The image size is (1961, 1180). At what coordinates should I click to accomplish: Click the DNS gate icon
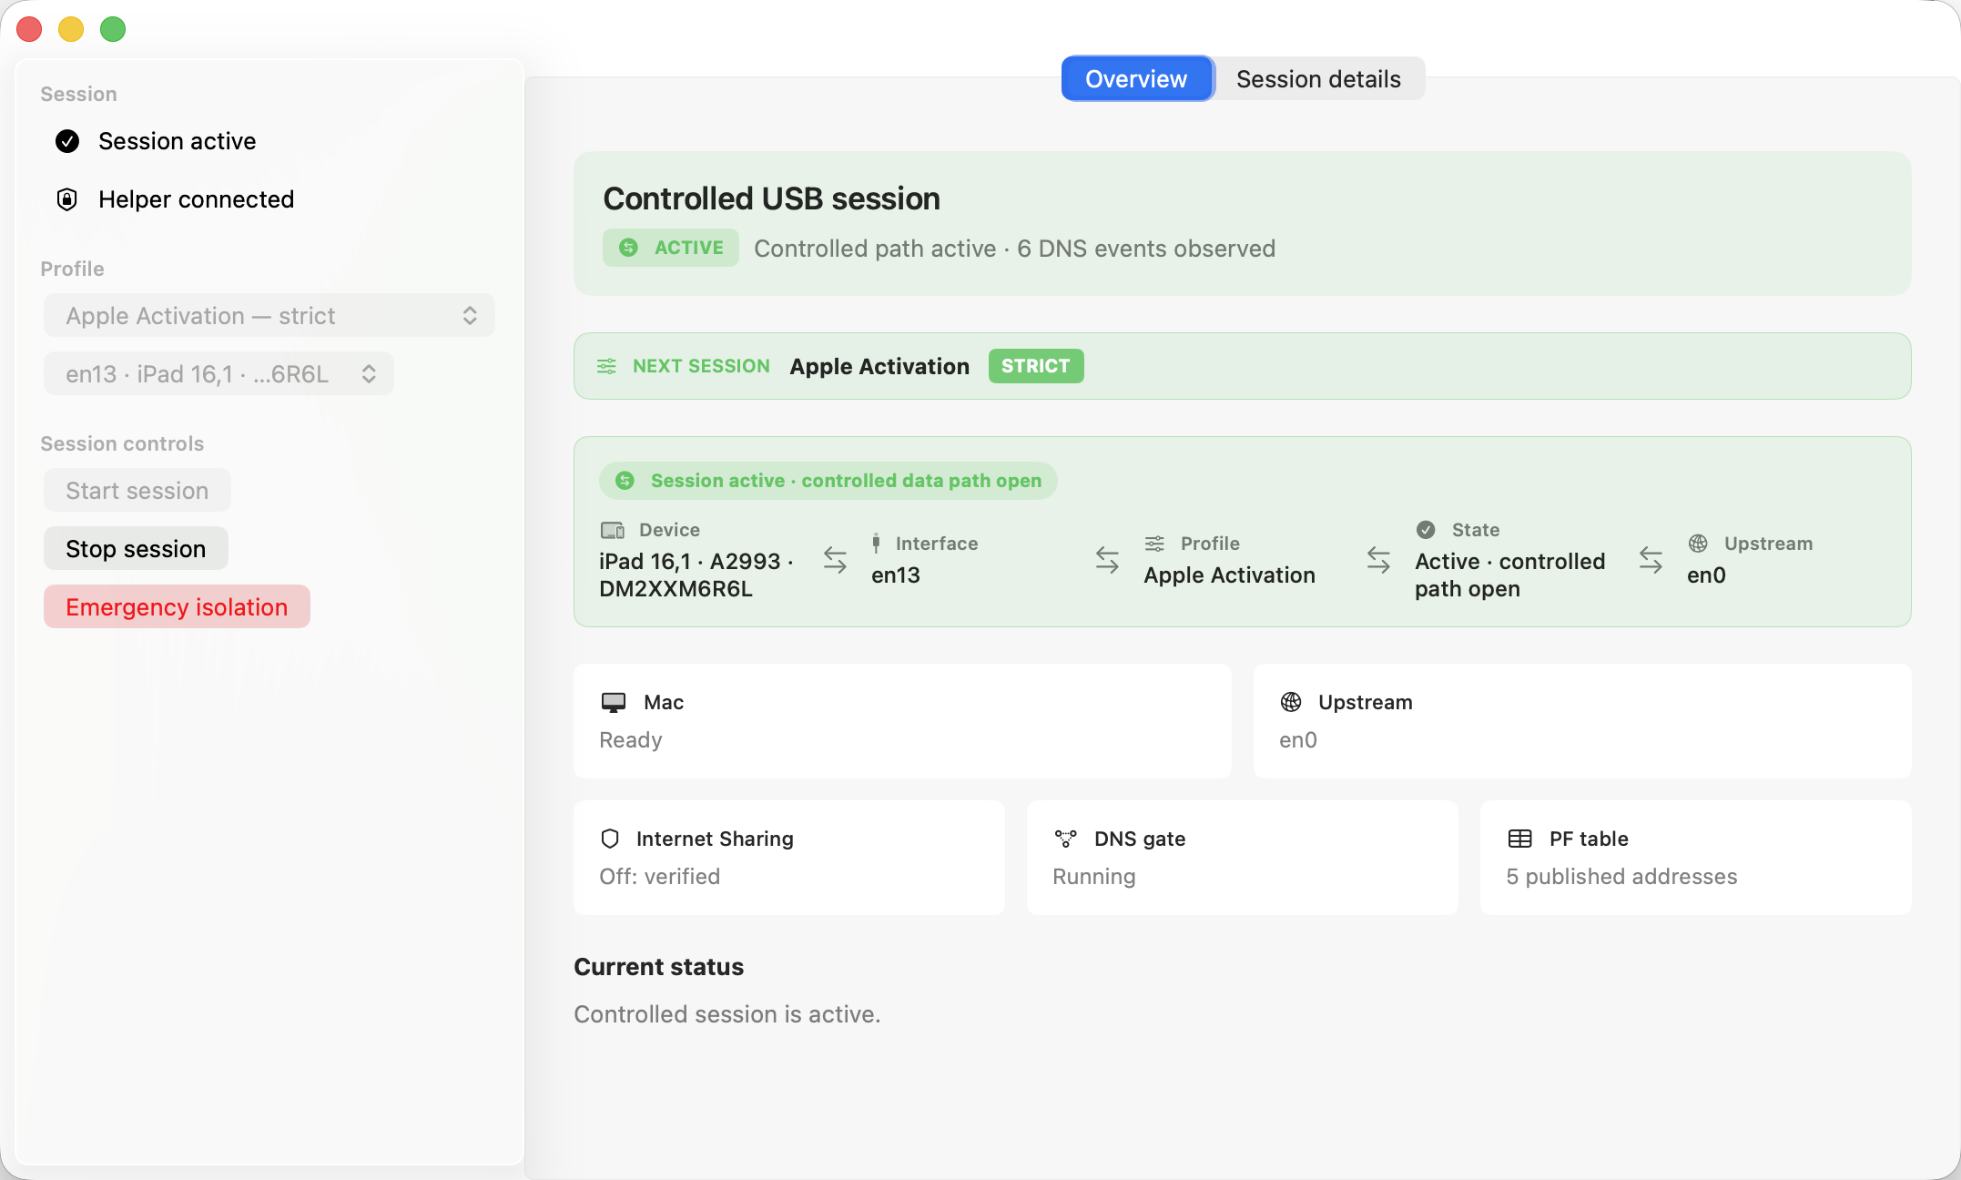click(1065, 839)
